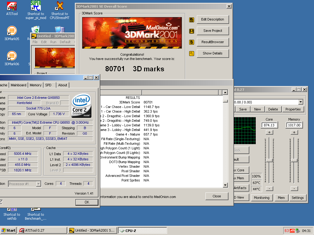Open Default menu in 3DMark2001 window
314x235 pixels.
65,42
